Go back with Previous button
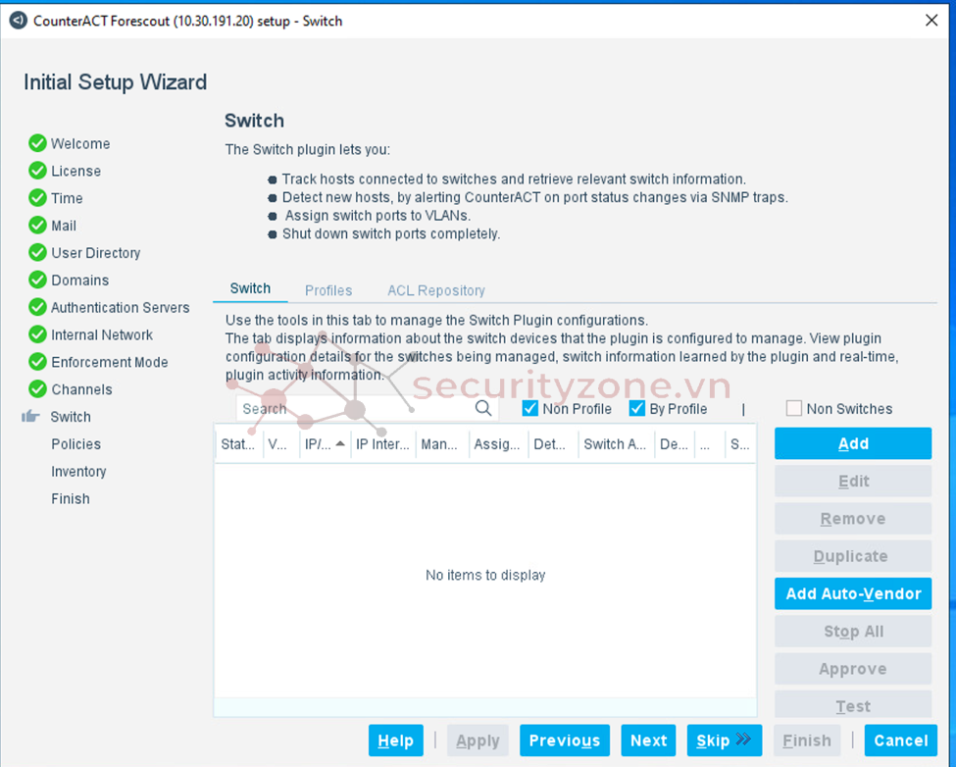The image size is (956, 767). point(565,741)
